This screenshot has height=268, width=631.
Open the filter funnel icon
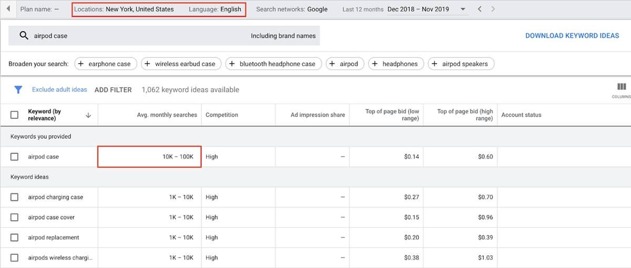[18, 90]
